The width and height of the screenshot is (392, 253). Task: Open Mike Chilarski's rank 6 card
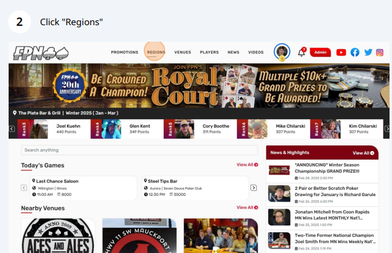[273, 129]
